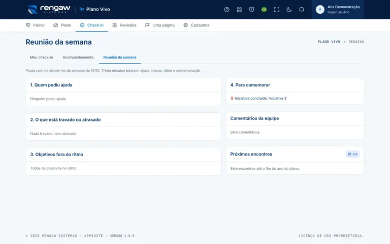Click the Rengaw Sistemas logo

point(49,10)
